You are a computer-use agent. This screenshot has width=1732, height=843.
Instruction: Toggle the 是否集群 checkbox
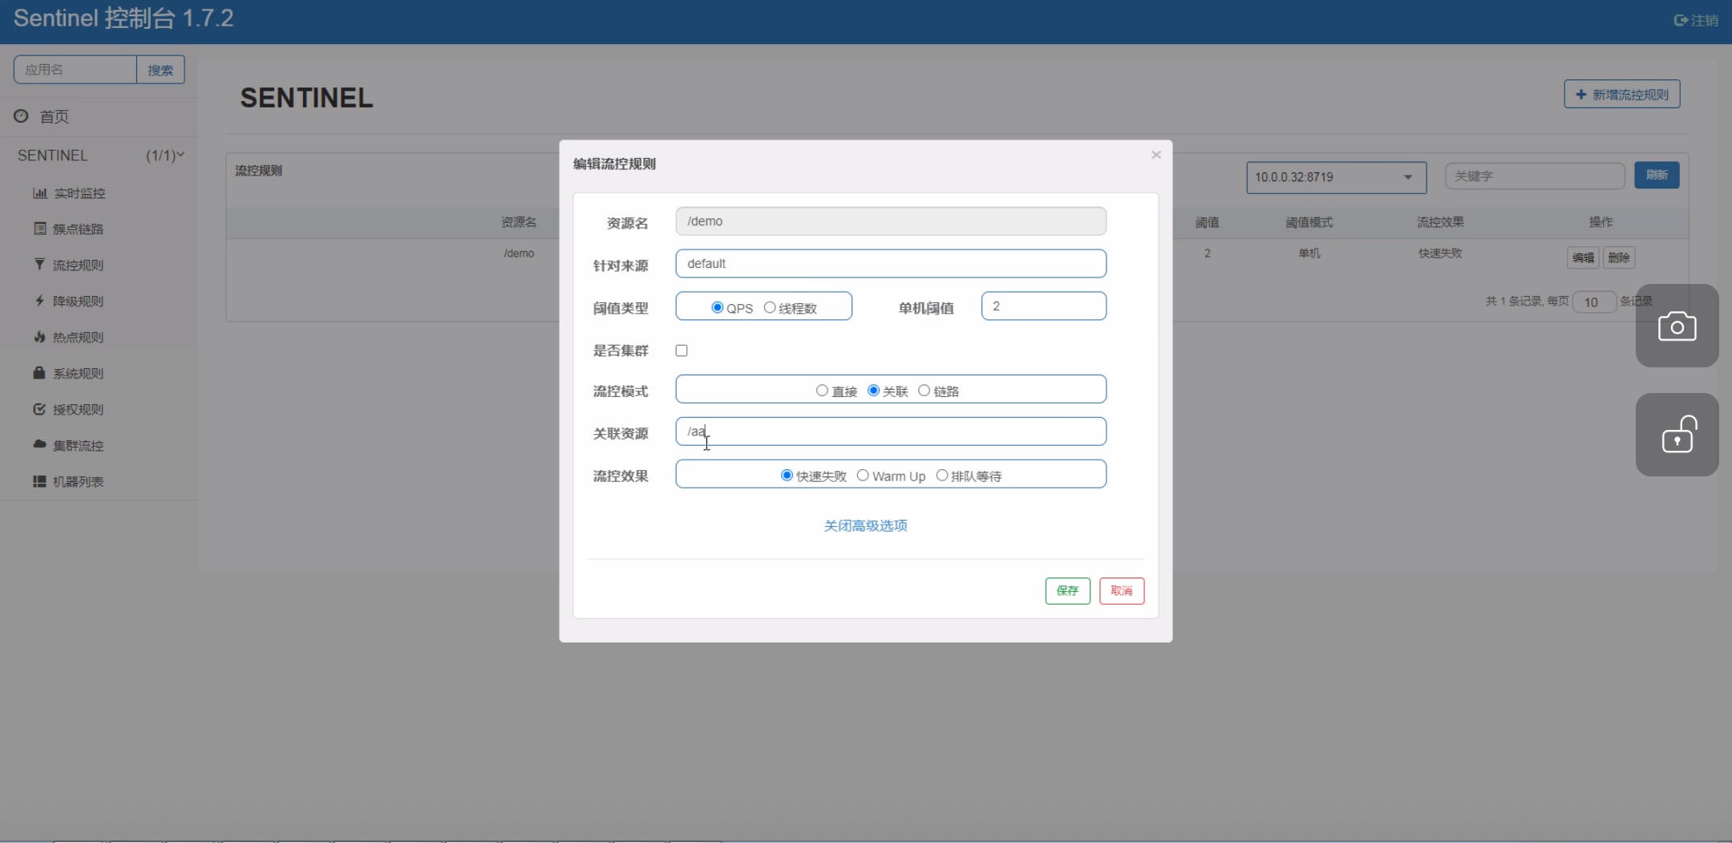(x=682, y=351)
